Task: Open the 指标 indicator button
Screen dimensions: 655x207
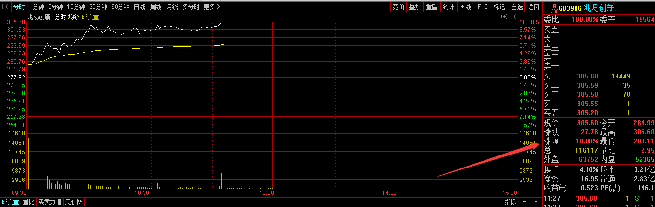Action: tap(510, 202)
